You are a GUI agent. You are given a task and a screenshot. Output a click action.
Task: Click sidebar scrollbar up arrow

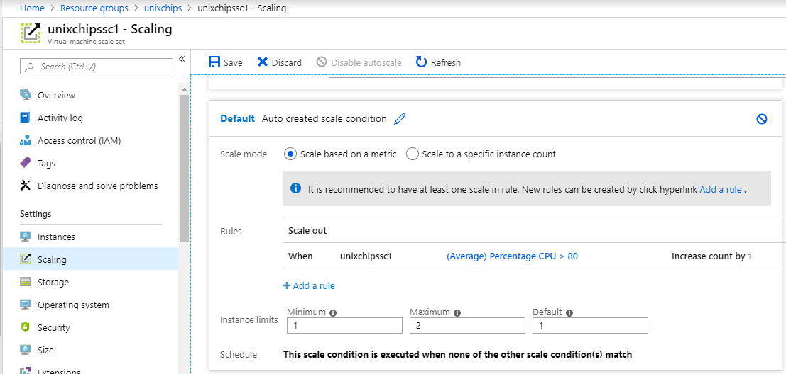pos(184,89)
